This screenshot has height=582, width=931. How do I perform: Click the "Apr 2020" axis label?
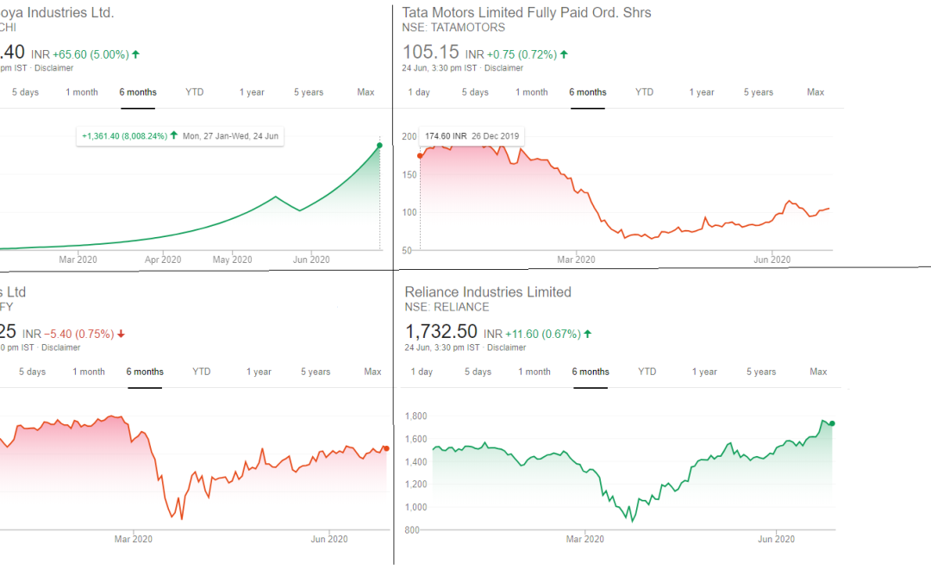click(x=163, y=260)
